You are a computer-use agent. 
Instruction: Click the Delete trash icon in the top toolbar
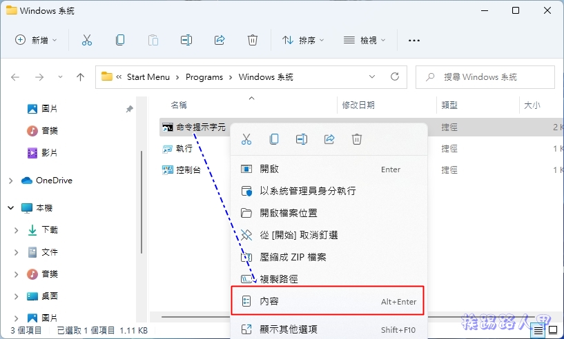253,40
